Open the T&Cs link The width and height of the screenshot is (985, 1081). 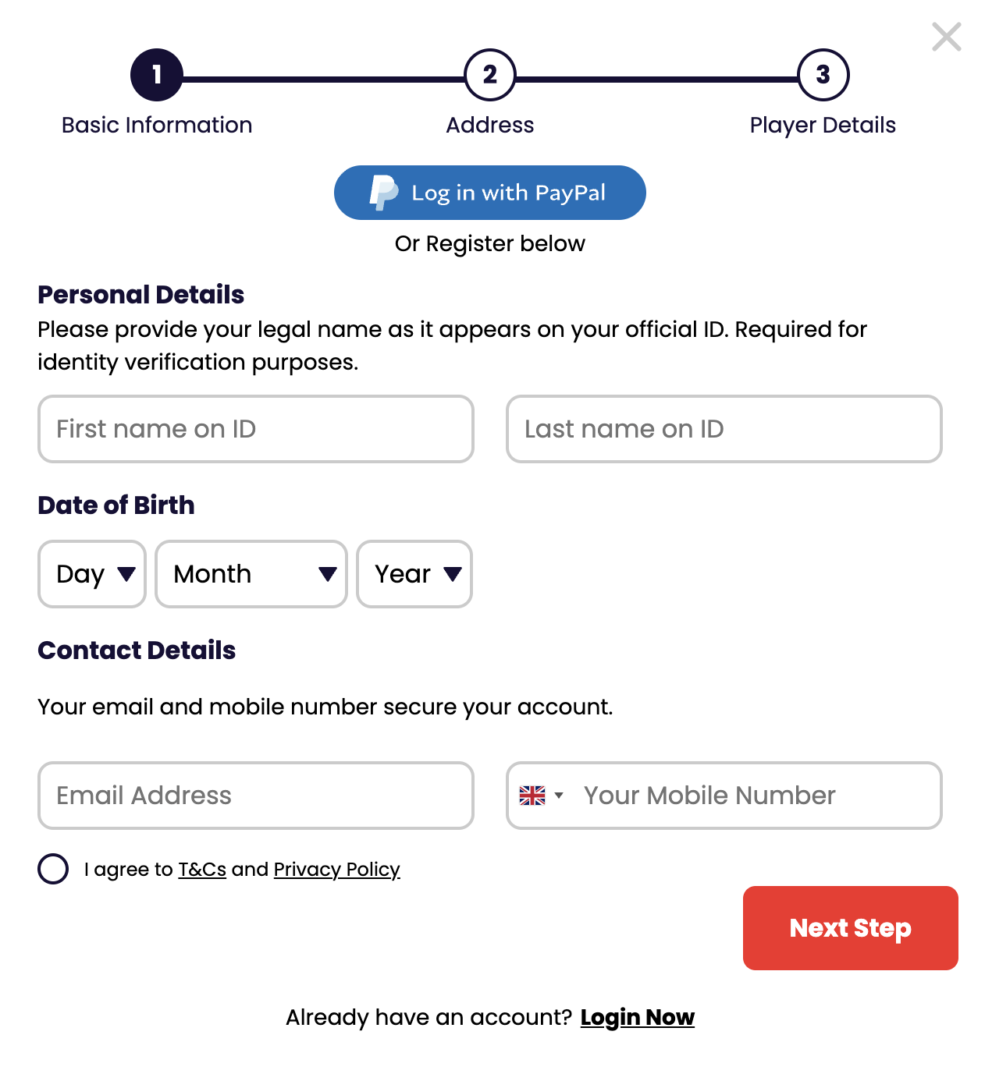pos(202,869)
